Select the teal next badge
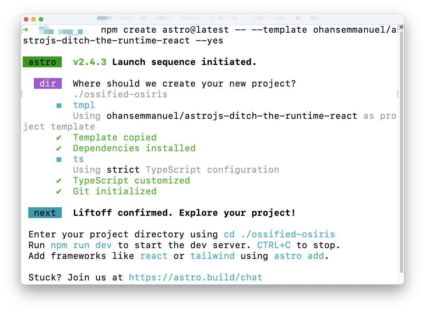Viewport: 425px width, 312px height. pyautogui.click(x=45, y=212)
